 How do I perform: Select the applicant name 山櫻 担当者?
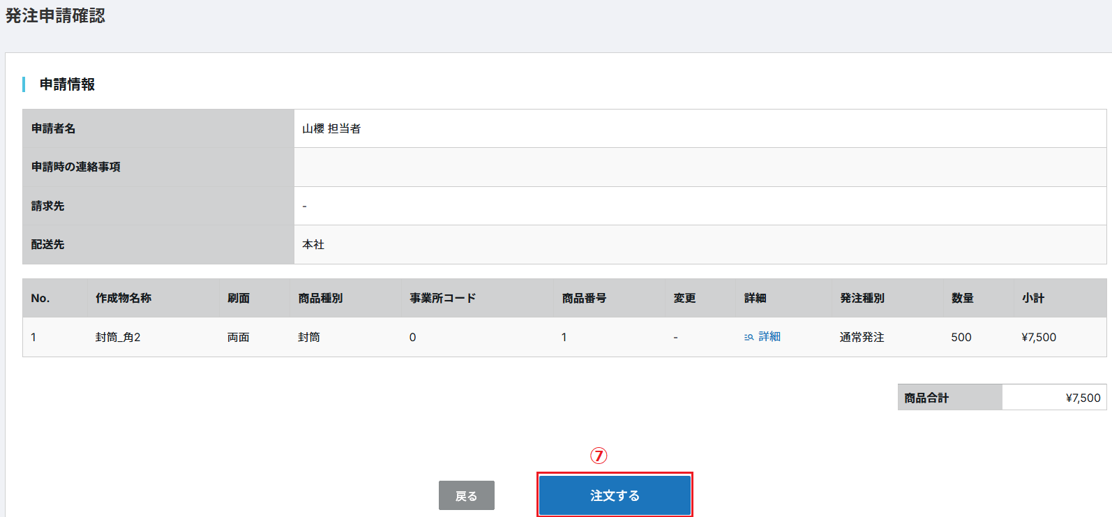click(x=331, y=128)
